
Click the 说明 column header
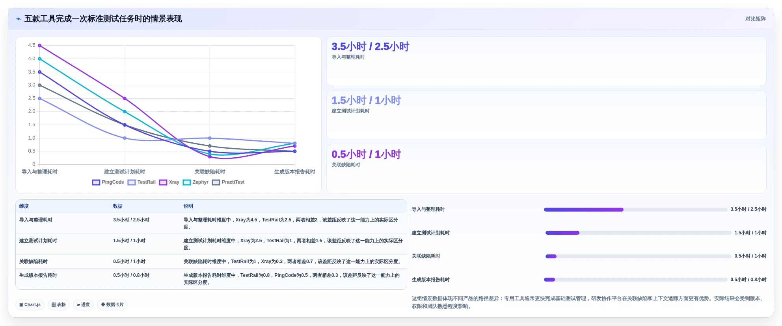(188, 206)
